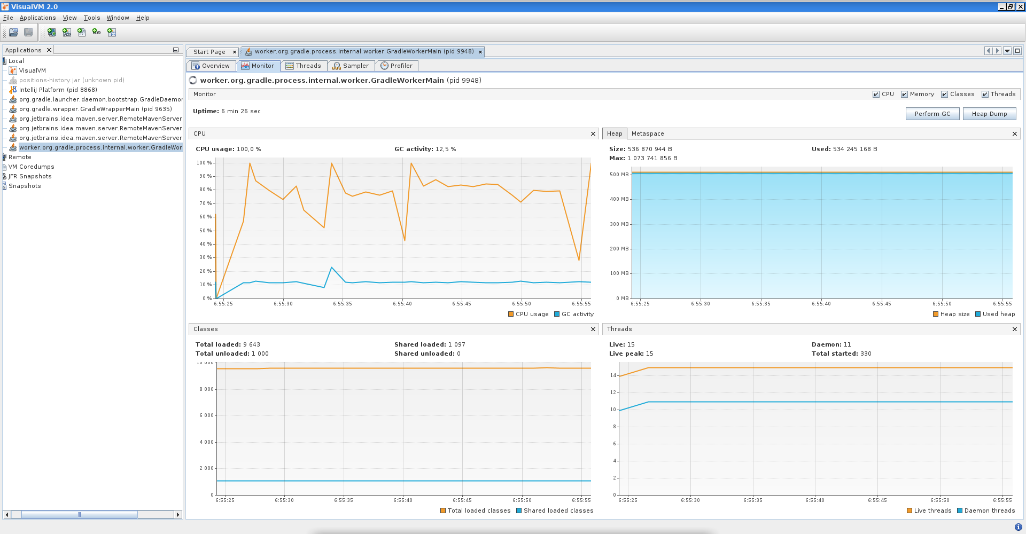Uncheck the Memory monitor checkbox
The image size is (1026, 534).
(904, 95)
